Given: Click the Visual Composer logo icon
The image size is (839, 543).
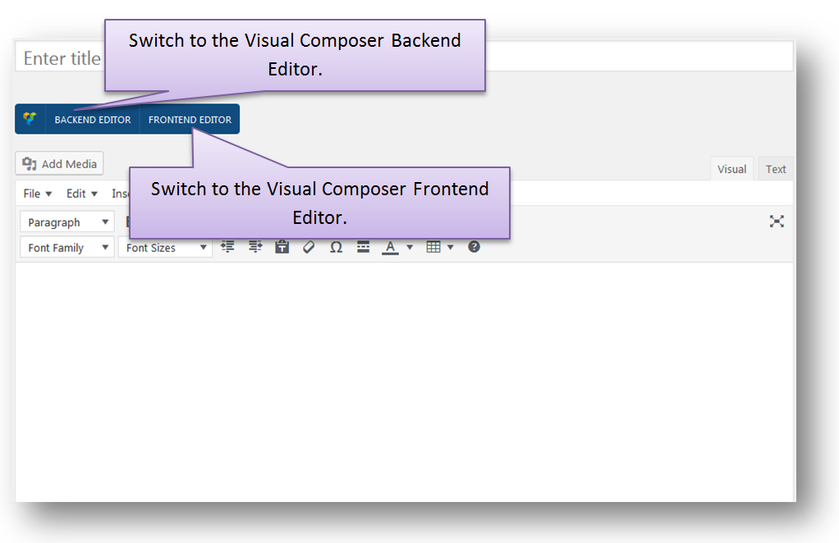Looking at the screenshot, I should tap(30, 119).
